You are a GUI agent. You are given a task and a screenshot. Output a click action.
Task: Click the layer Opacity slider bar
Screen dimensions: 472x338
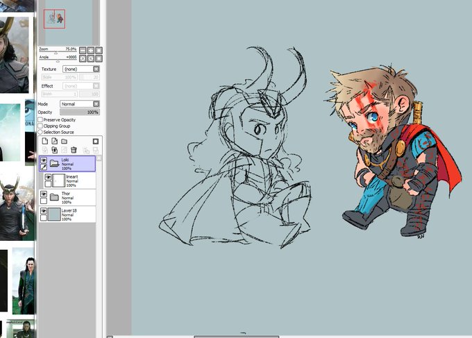coord(80,112)
